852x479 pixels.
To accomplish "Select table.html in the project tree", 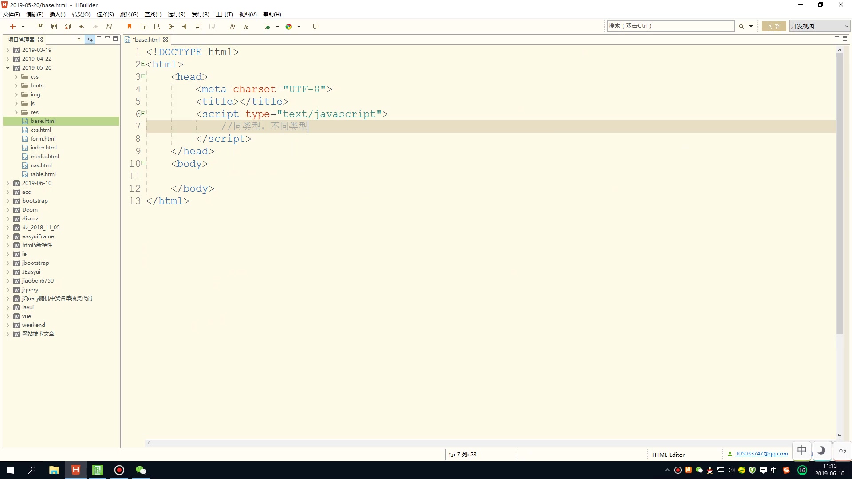I will pos(43,174).
